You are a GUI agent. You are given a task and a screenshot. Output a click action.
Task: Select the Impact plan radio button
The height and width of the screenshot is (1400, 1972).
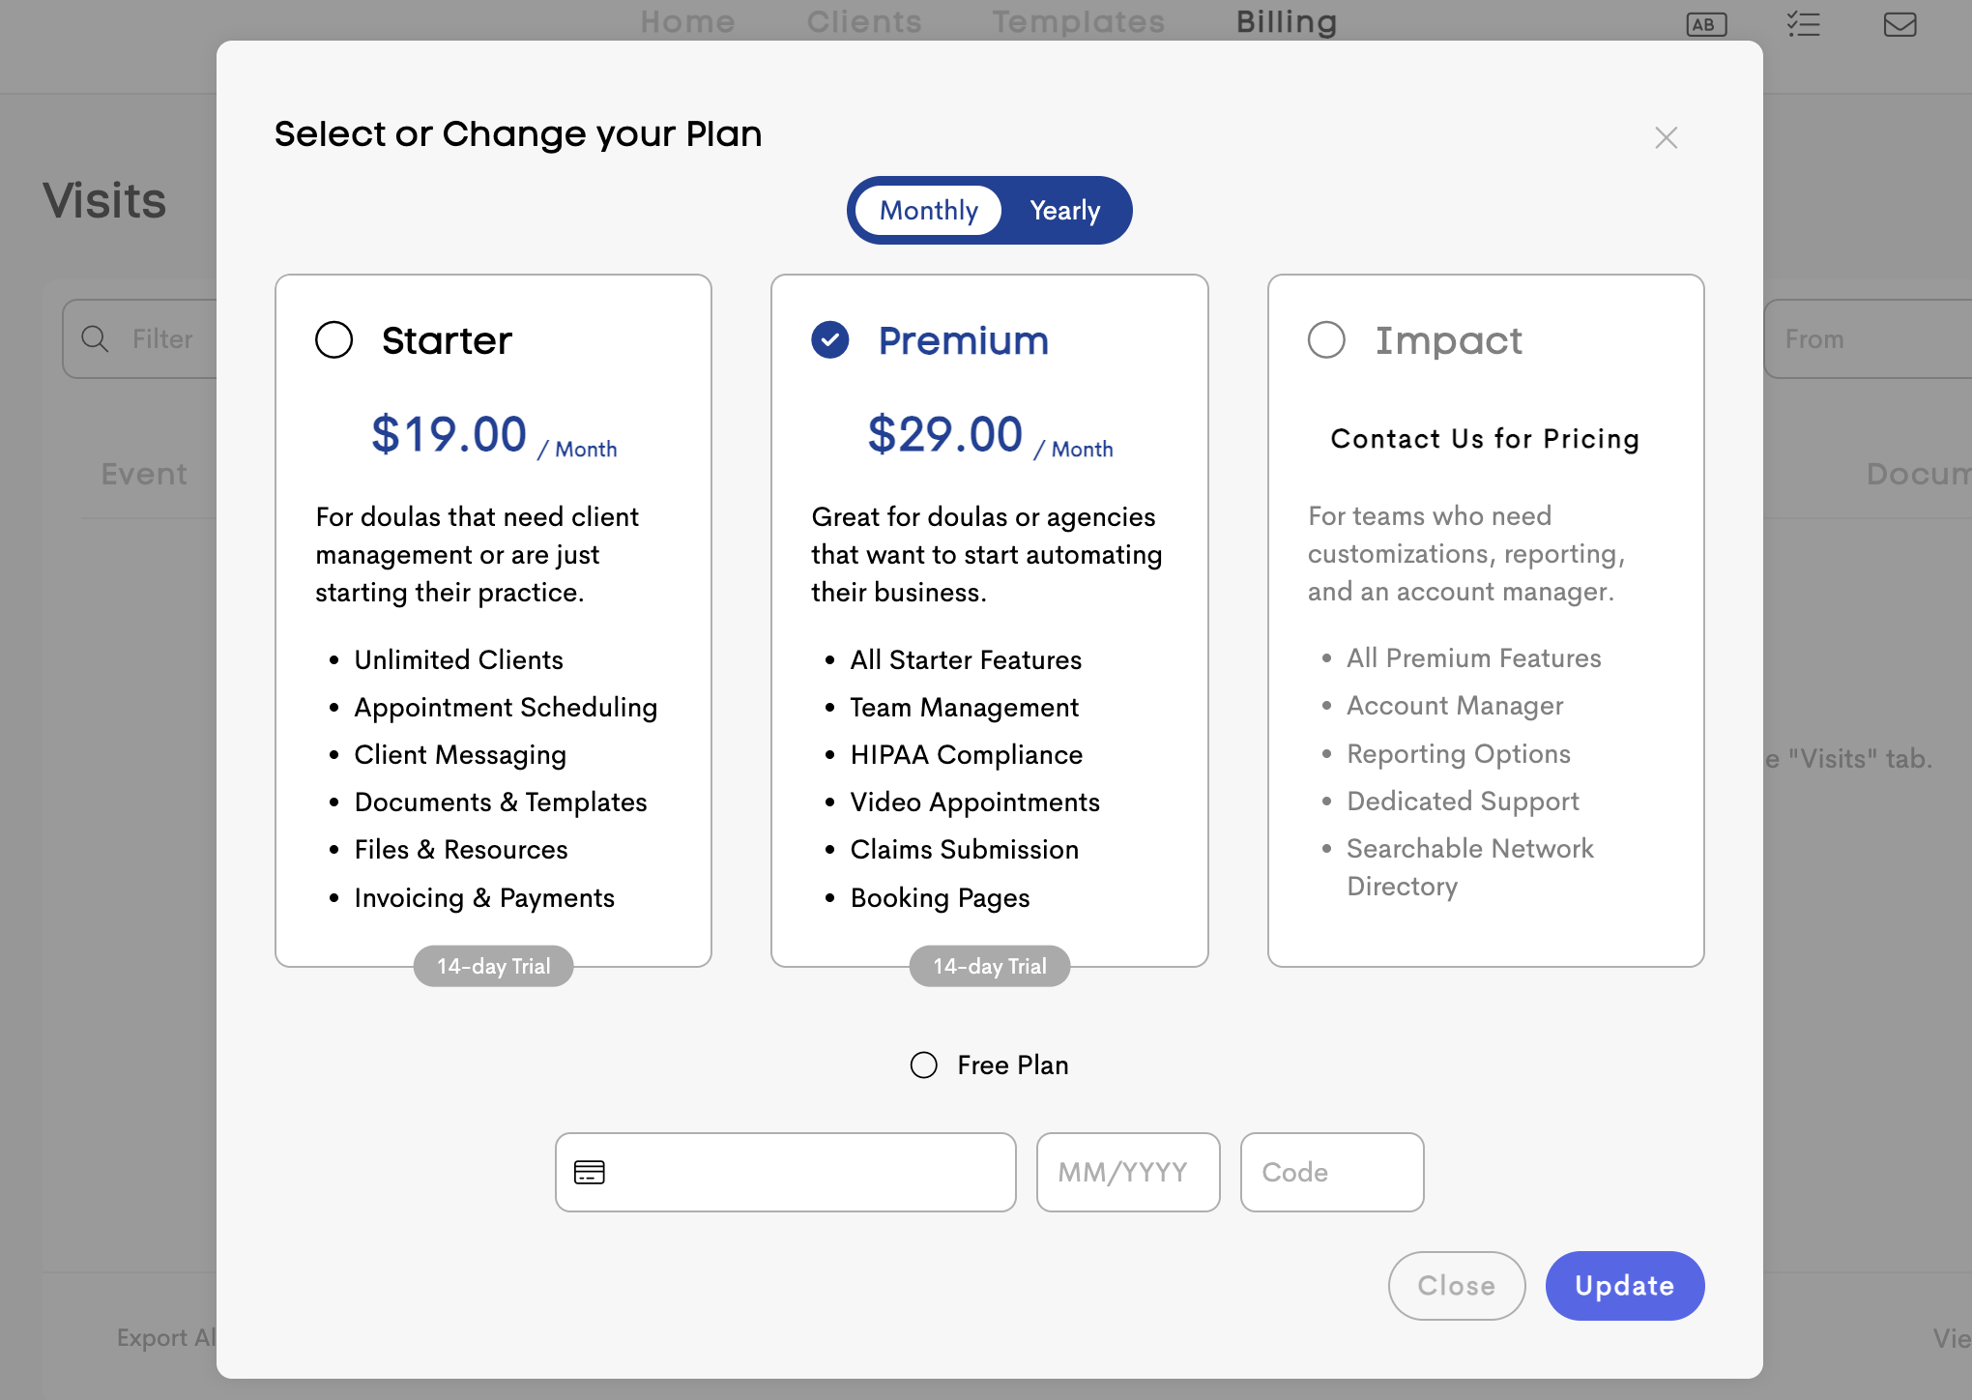pos(1326,340)
